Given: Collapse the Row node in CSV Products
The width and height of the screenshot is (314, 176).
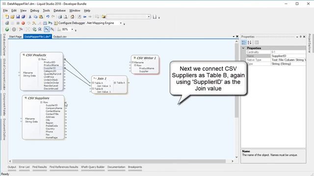Looking at the screenshot, I should click(x=39, y=59).
